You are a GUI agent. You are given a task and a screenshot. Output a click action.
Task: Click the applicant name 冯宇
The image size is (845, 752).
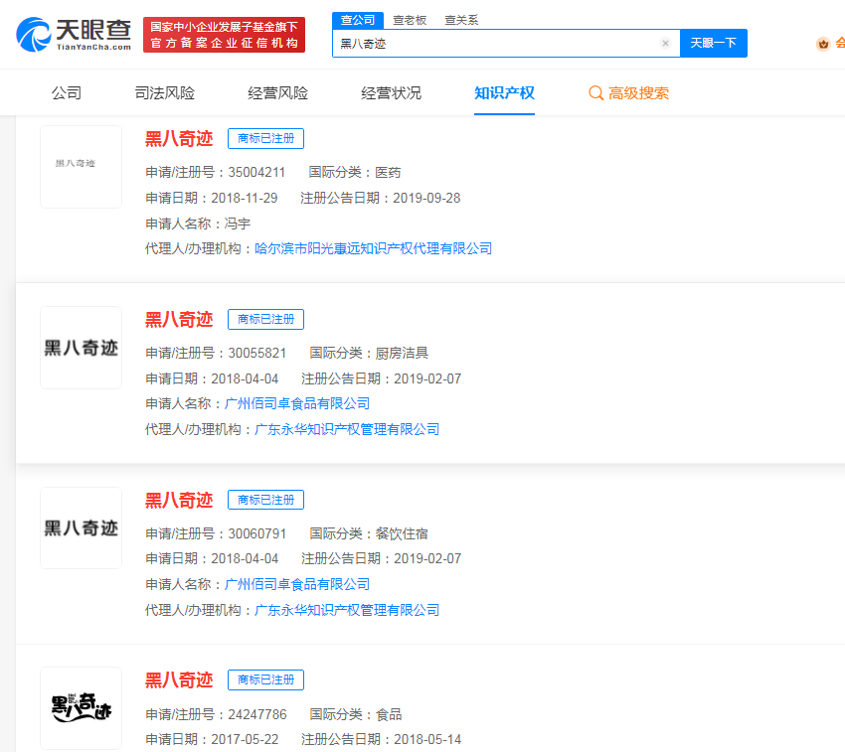tap(238, 224)
